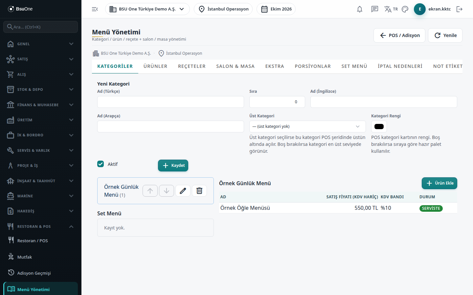The height and width of the screenshot is (295, 473).
Task: Move Örnek Günlük Menü category down
Action: pyautogui.click(x=167, y=191)
